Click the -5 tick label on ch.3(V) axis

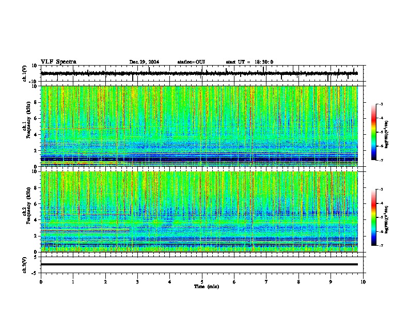35,273
